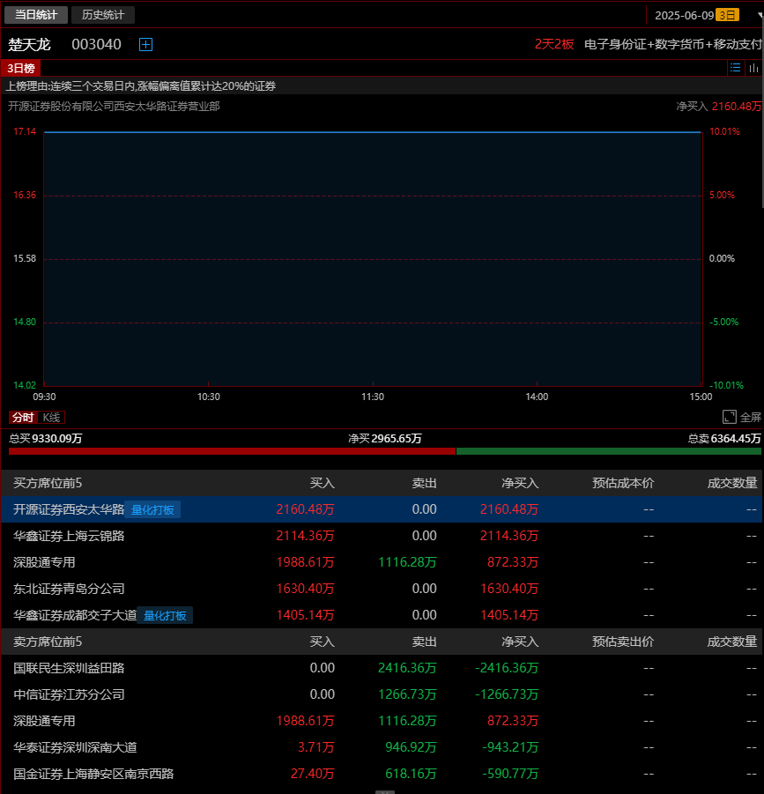Select the 东北证券青岛分公司 row
This screenshot has width=764, height=794.
[x=382, y=589]
